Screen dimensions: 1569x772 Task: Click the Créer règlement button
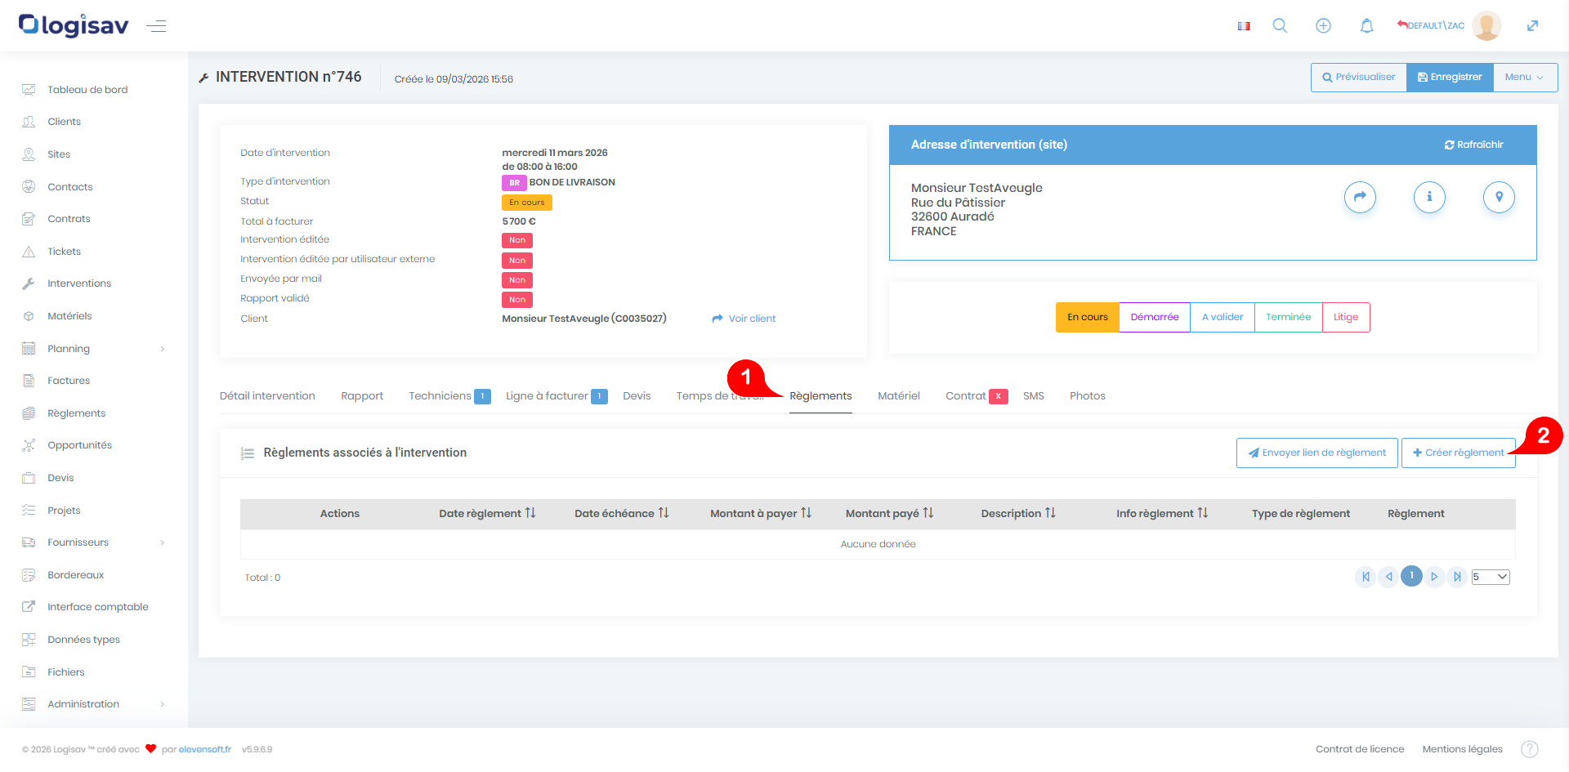[x=1458, y=453]
